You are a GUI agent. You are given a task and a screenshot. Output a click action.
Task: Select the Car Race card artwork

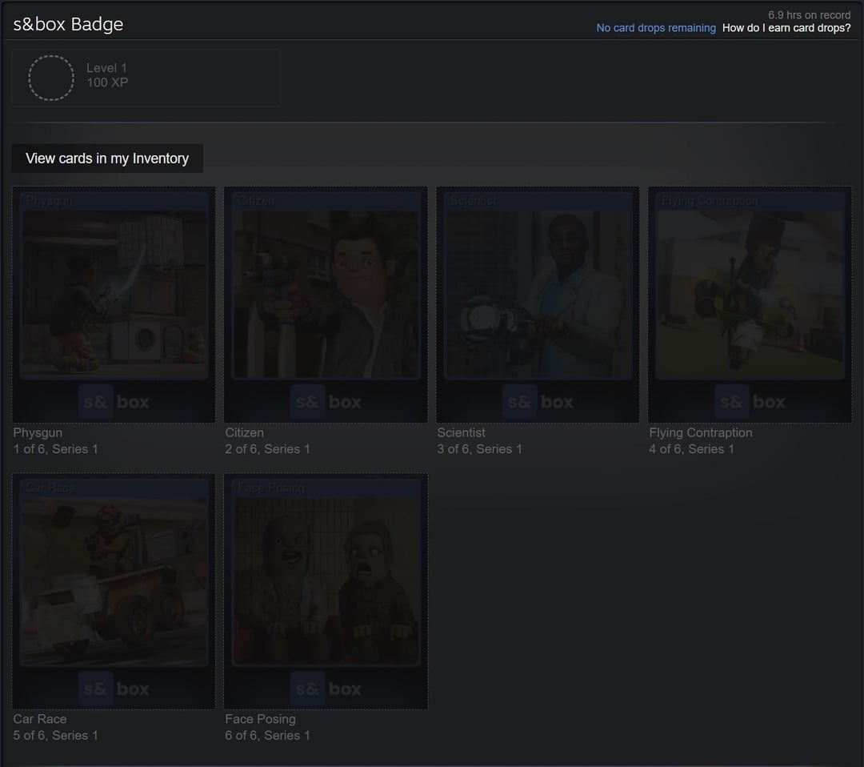pos(114,580)
